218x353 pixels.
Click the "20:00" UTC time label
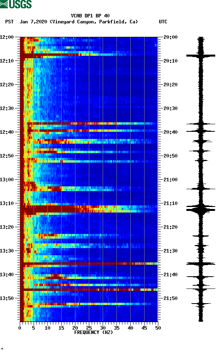click(171, 37)
